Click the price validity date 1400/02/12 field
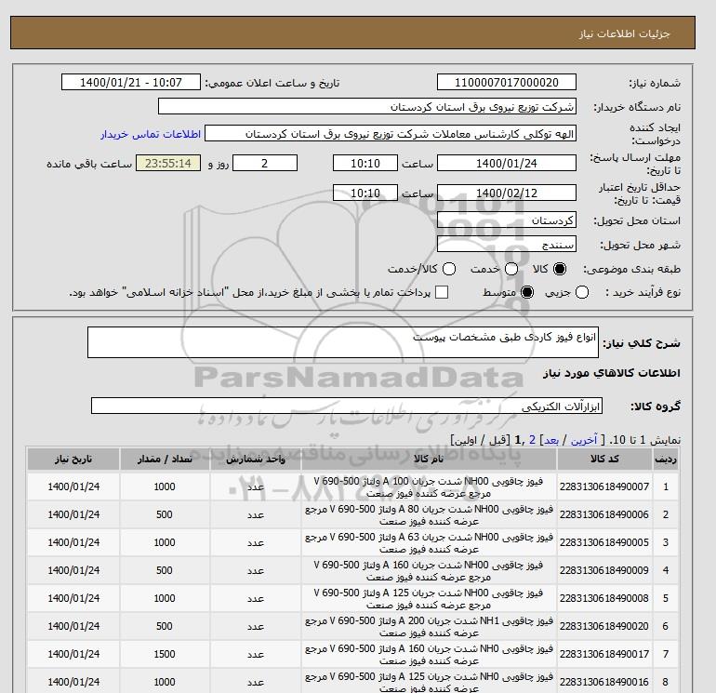716x693 pixels. (x=507, y=193)
